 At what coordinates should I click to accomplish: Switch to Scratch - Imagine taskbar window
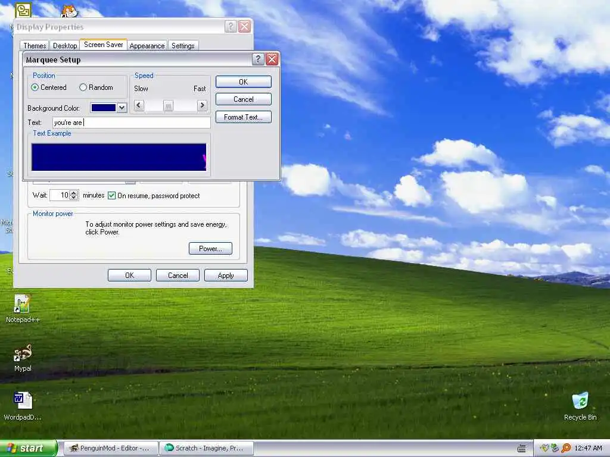click(206, 449)
